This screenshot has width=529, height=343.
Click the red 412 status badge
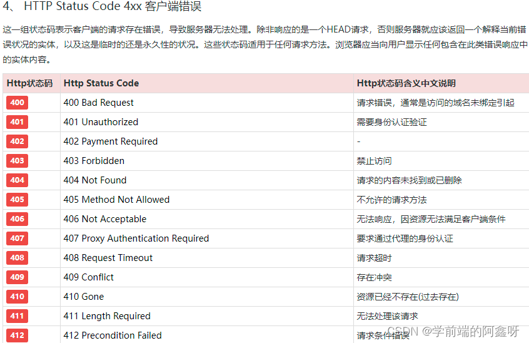click(x=18, y=335)
